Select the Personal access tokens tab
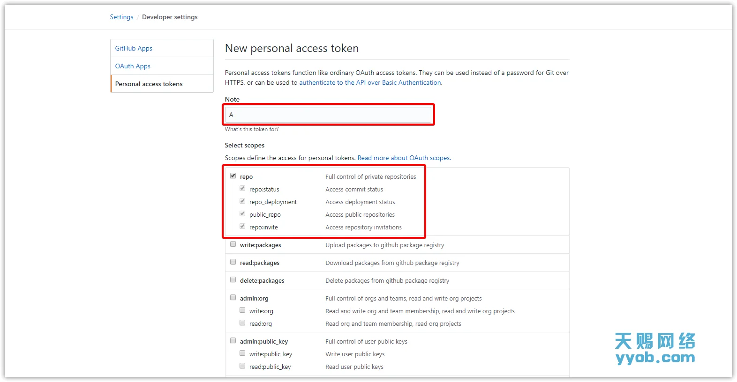Viewport: 737px width, 382px height. point(149,83)
